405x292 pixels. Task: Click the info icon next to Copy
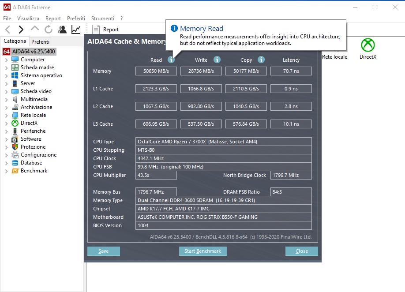[x=261, y=60]
